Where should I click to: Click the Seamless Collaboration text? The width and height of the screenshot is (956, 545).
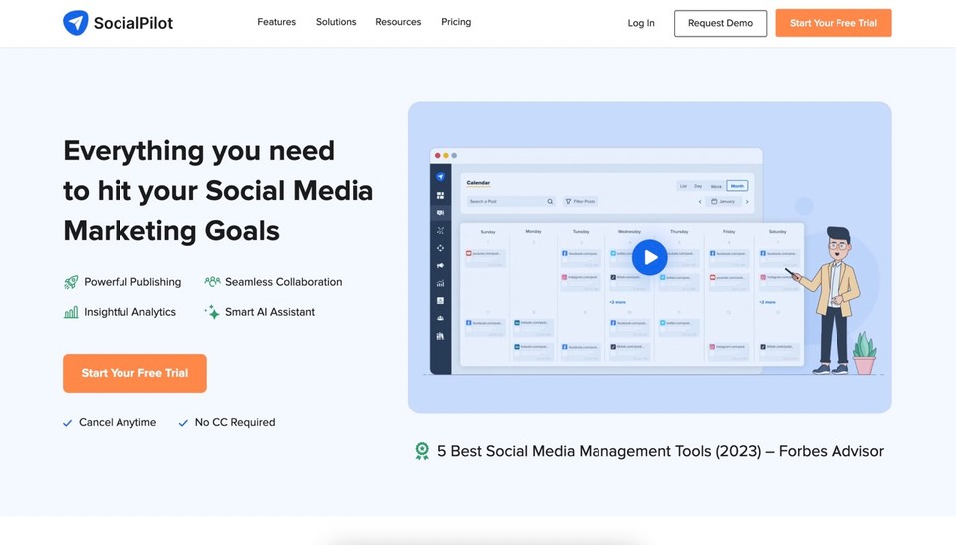click(283, 282)
